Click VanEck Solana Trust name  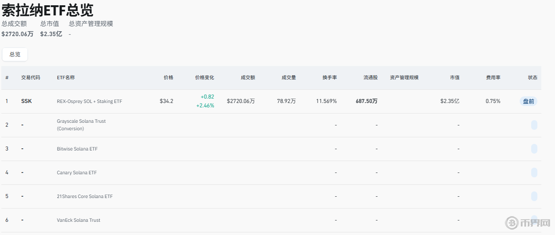point(79,220)
